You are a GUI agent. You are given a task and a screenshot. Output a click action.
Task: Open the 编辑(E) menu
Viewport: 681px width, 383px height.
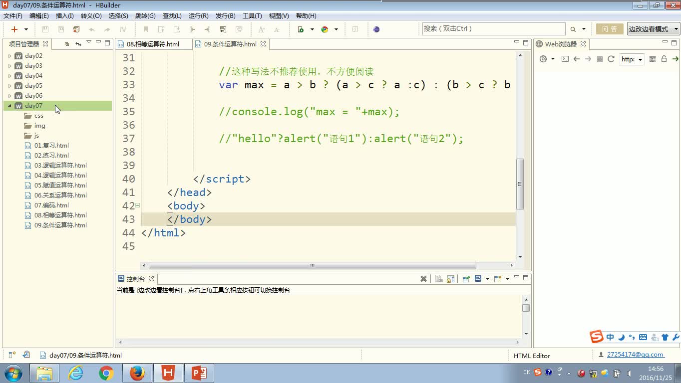(39, 16)
